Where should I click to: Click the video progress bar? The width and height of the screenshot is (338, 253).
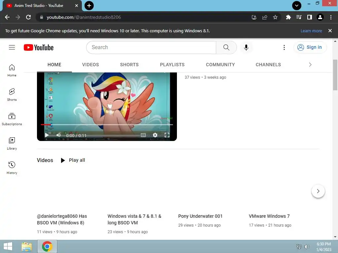[107, 125]
